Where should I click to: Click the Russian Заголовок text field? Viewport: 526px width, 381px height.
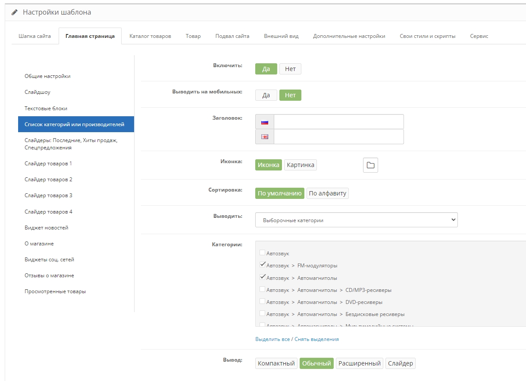tap(338, 122)
